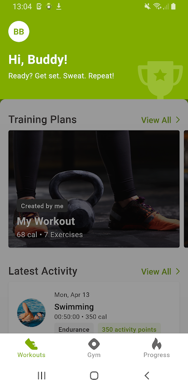Click the 350 activity points badge
The height and width of the screenshot is (388, 188).
129,329
